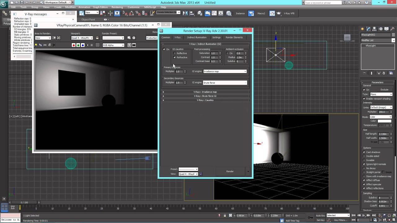Toggle the GI On checkbox

click(164, 49)
